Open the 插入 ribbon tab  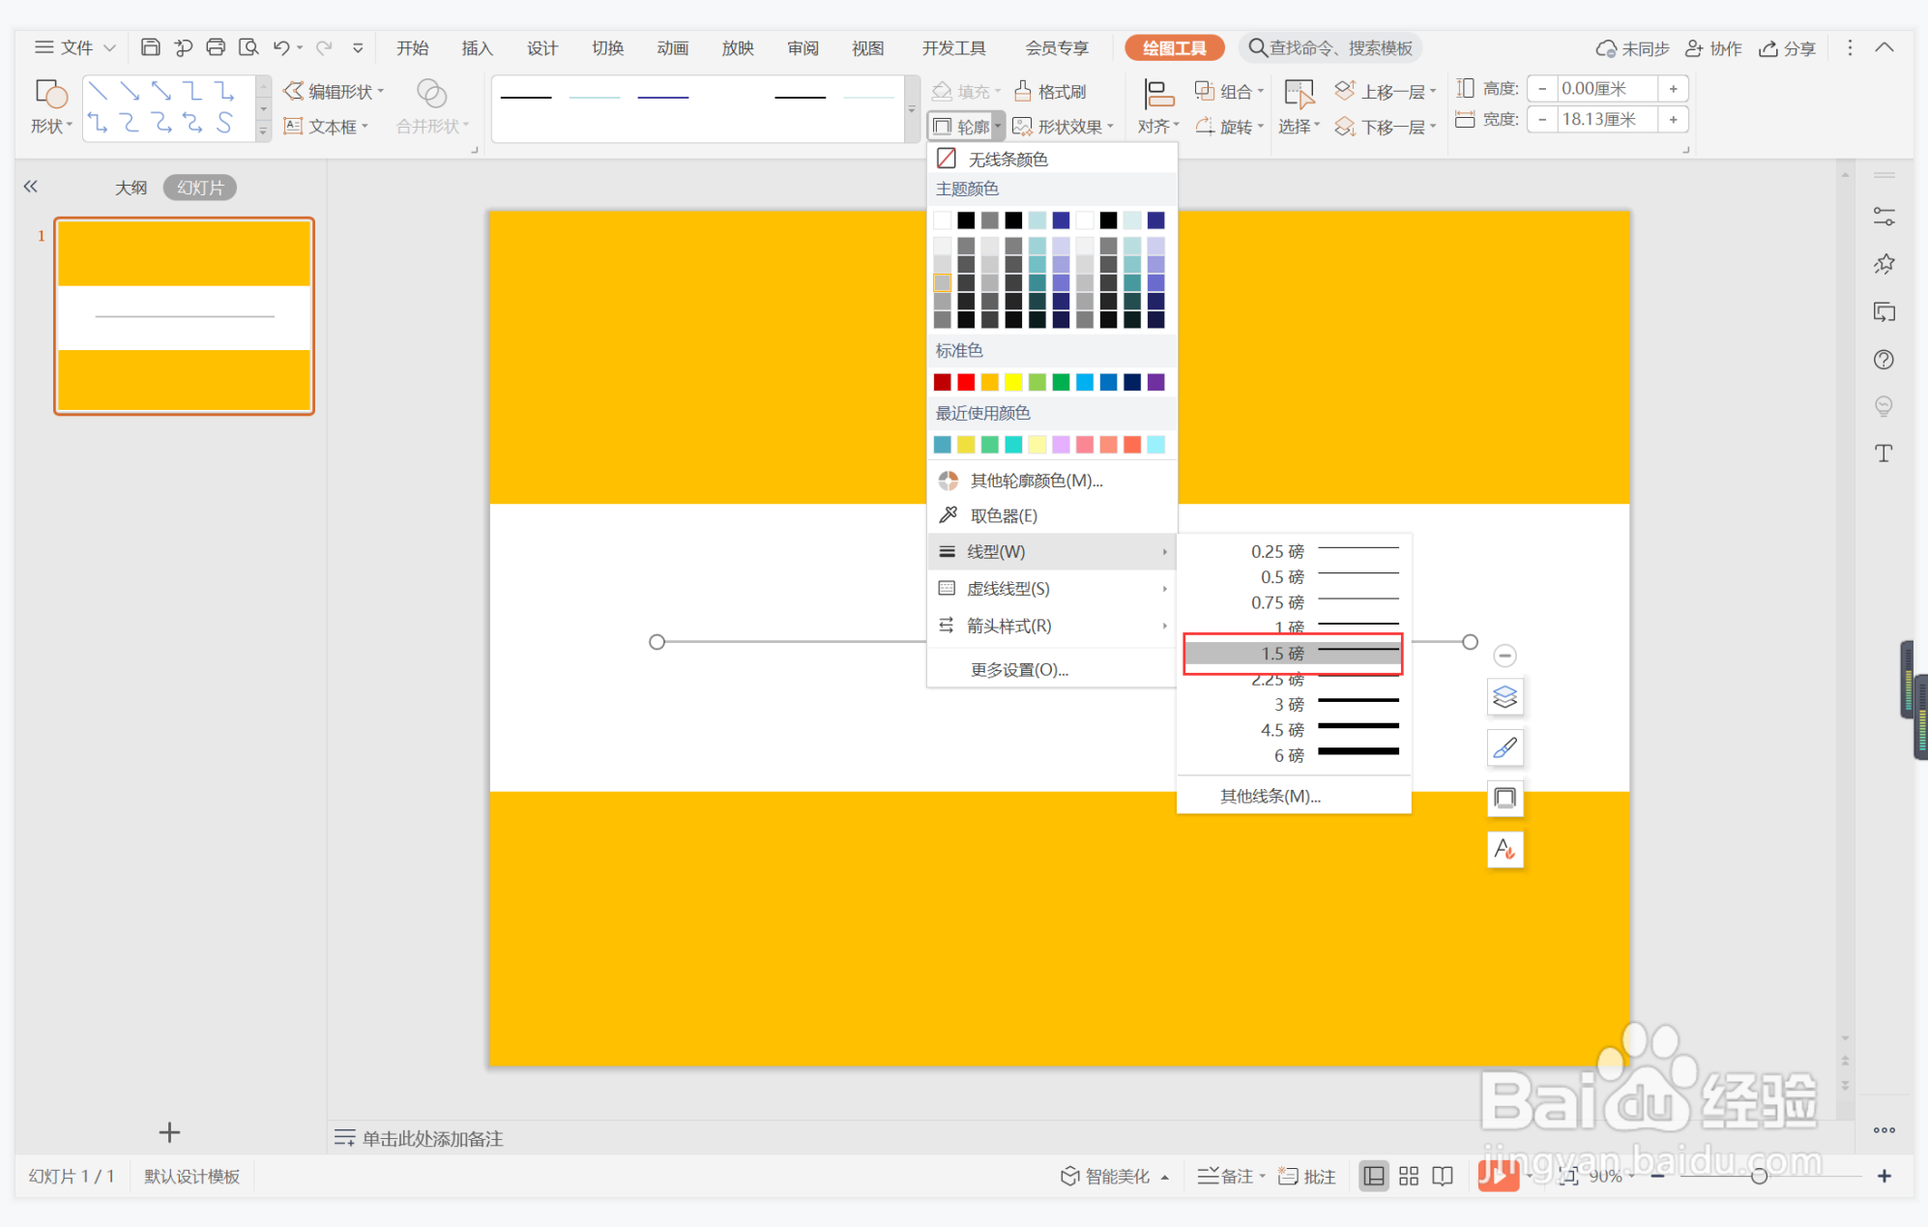pyautogui.click(x=477, y=47)
